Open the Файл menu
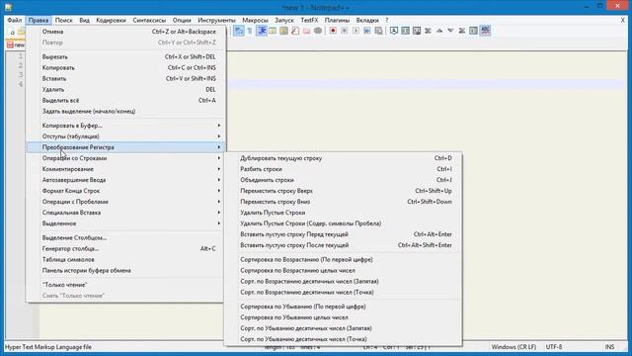This screenshot has width=632, height=356. coord(15,20)
